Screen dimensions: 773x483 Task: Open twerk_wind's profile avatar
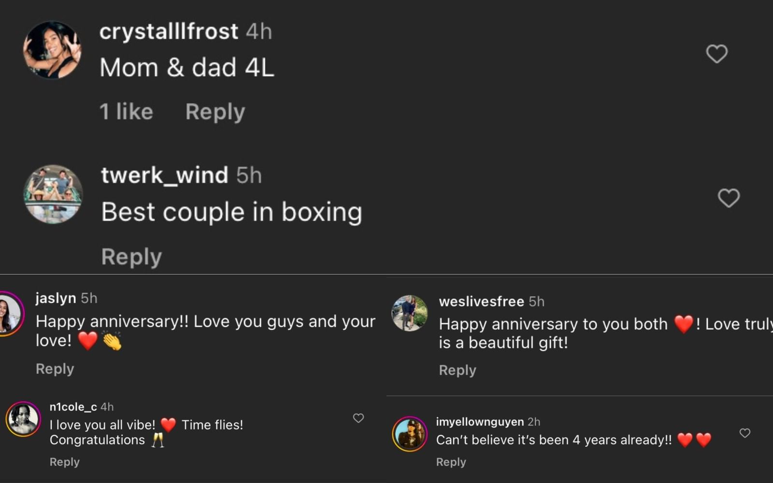53,195
